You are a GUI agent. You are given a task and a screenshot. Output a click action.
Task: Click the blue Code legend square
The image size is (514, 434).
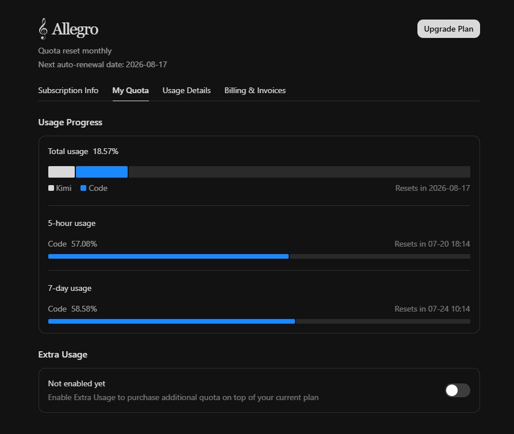83,188
